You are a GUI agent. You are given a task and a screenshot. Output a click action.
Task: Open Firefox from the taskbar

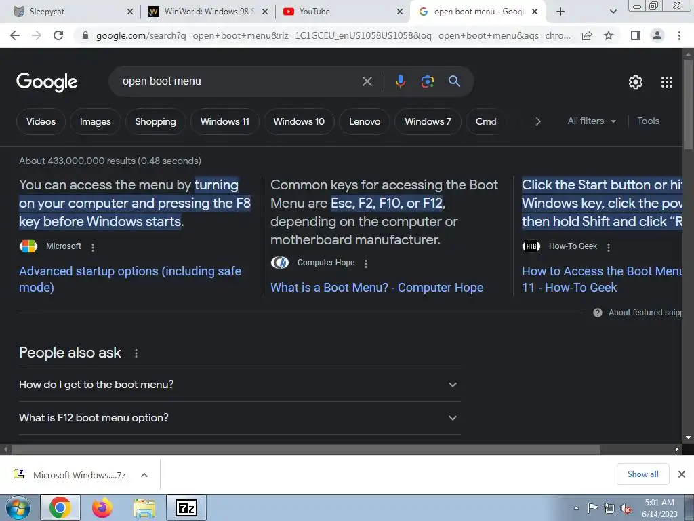tap(102, 507)
